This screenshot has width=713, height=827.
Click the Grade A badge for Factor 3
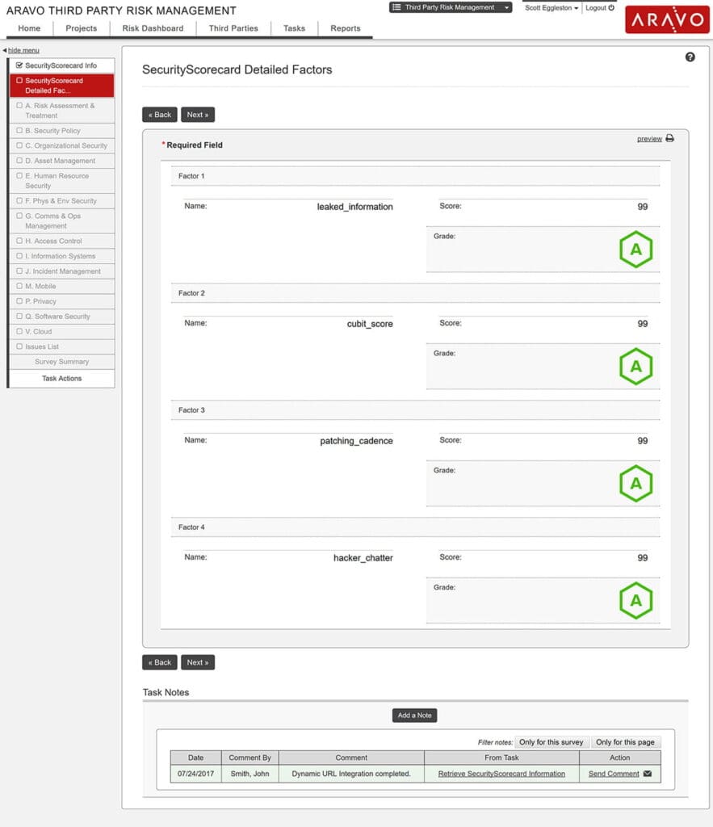635,483
